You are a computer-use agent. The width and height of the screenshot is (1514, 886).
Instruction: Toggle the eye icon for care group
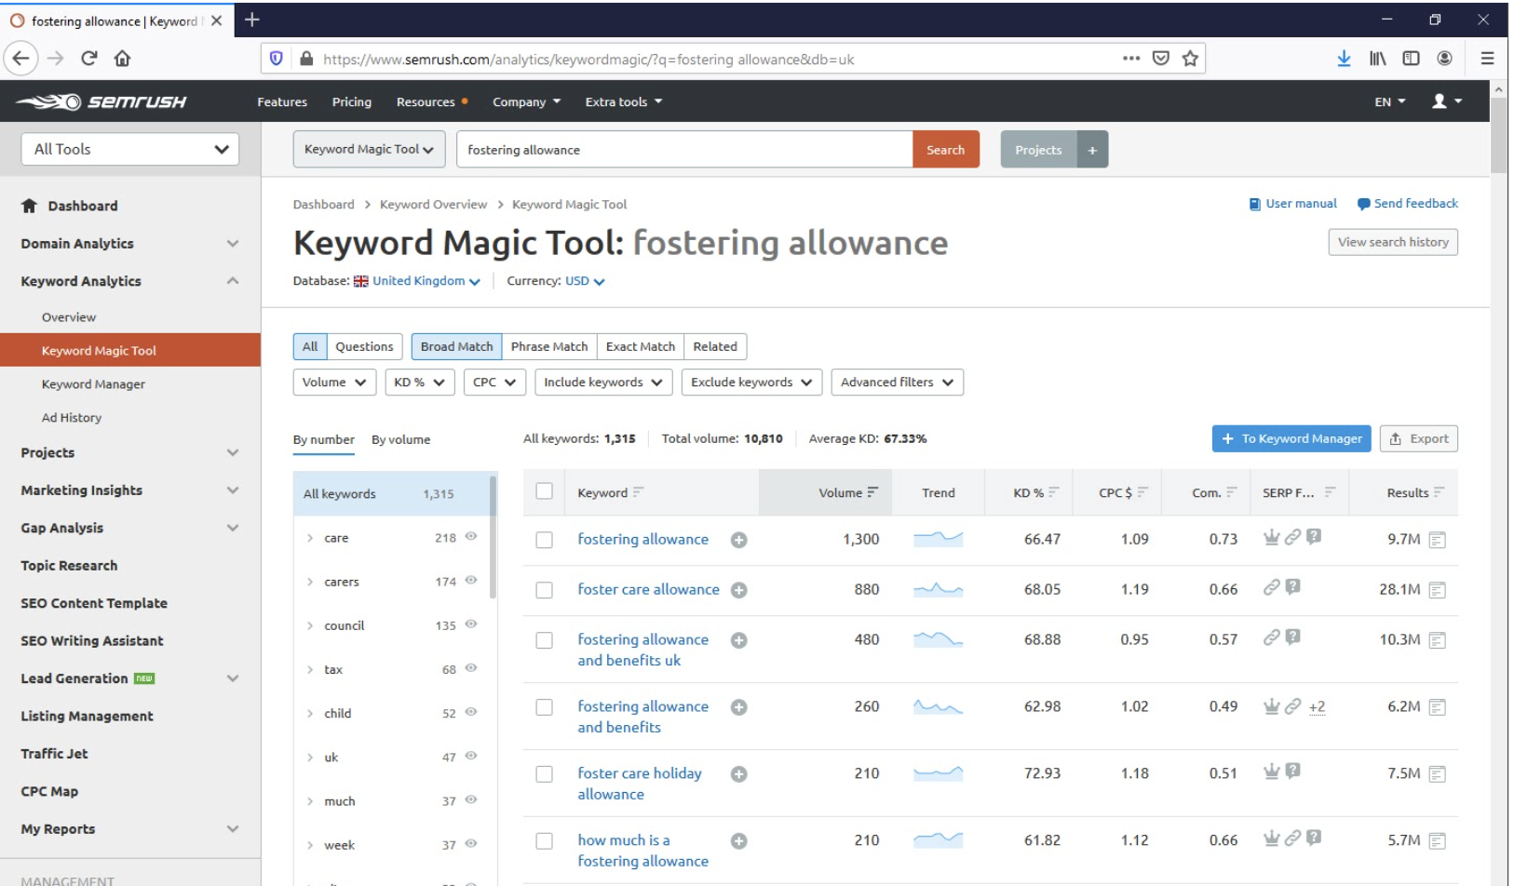(x=471, y=536)
